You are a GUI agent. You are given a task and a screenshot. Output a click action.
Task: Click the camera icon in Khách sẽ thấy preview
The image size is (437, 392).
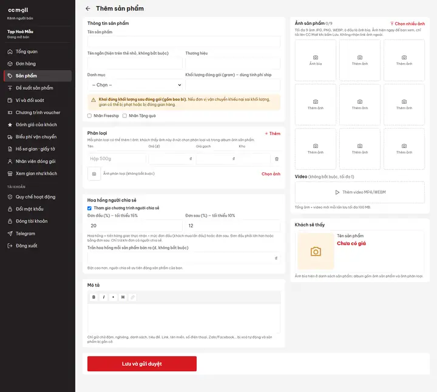coord(316,251)
